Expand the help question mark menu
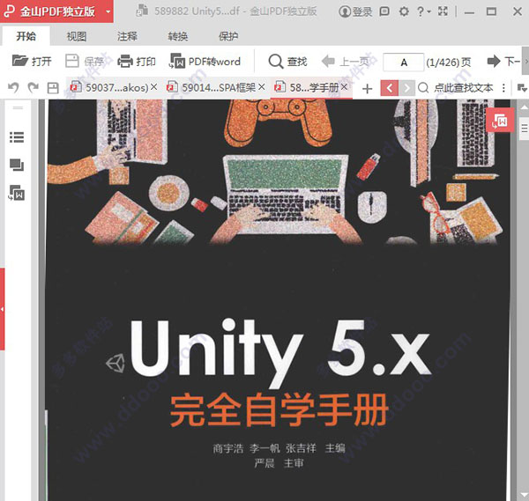The image size is (529, 501). [424, 11]
